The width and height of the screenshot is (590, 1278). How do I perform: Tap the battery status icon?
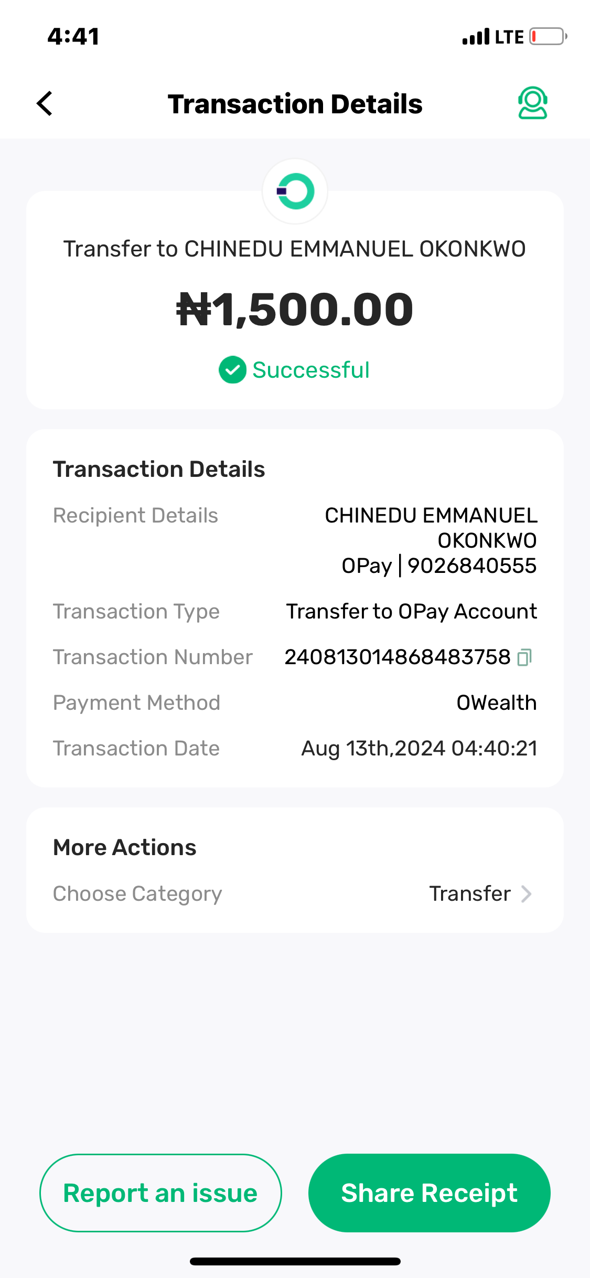tap(548, 37)
